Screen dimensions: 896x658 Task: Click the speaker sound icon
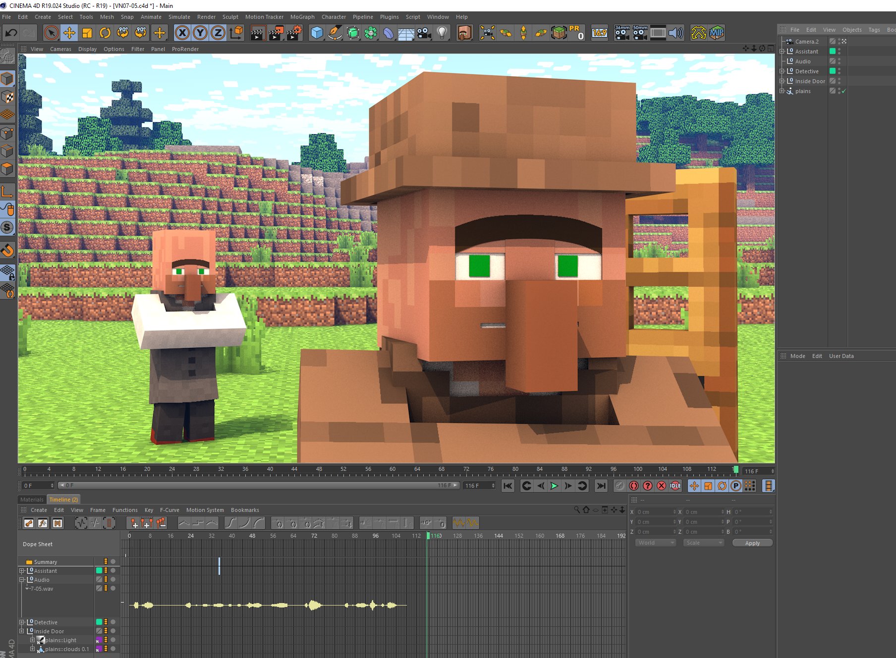[676, 33]
